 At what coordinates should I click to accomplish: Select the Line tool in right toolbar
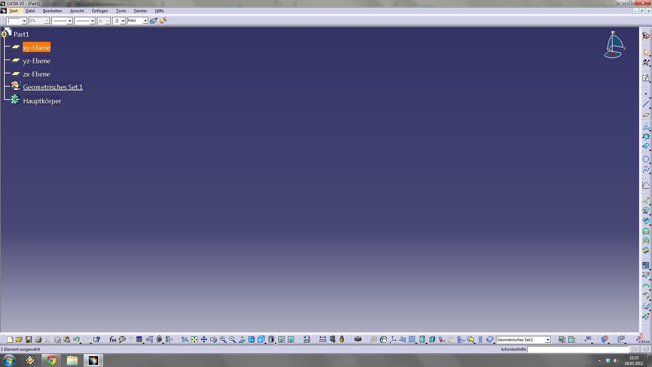click(x=646, y=104)
